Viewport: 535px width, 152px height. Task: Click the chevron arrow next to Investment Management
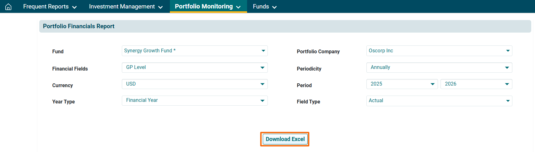tap(160, 7)
